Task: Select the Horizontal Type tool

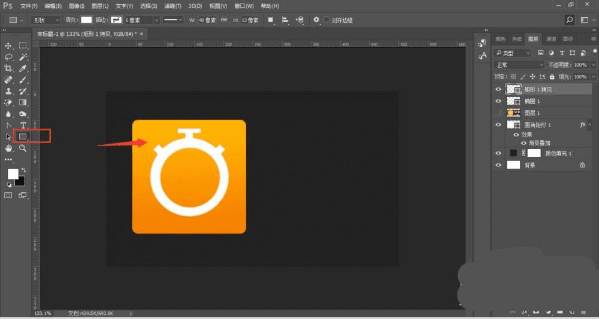Action: pyautogui.click(x=23, y=125)
